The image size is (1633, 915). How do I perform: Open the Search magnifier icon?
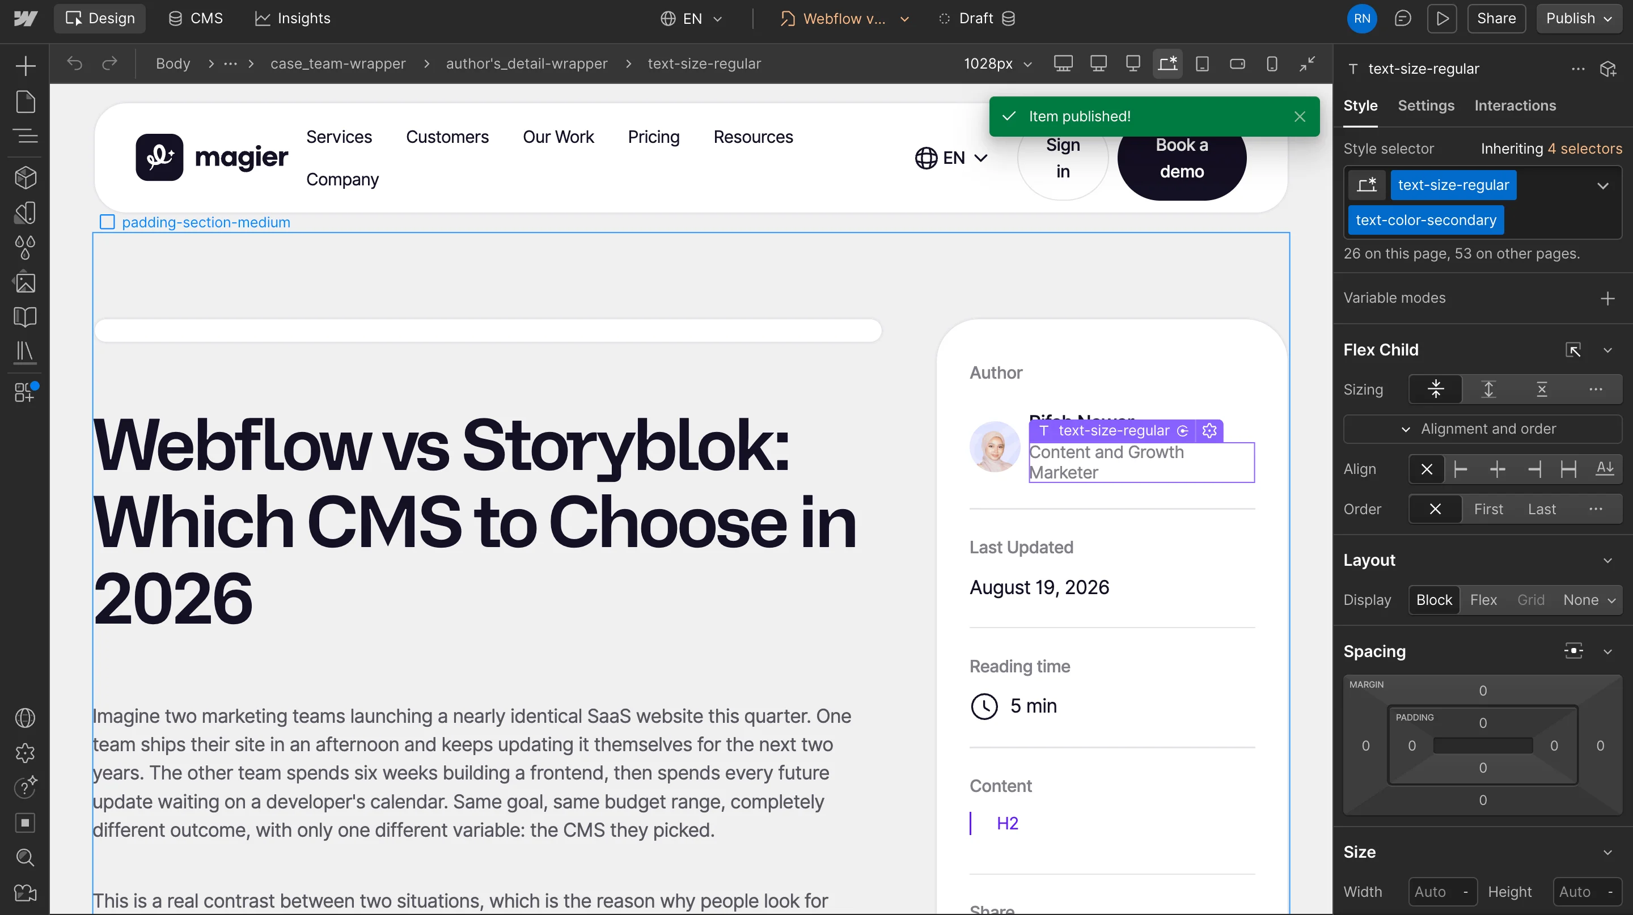26,857
